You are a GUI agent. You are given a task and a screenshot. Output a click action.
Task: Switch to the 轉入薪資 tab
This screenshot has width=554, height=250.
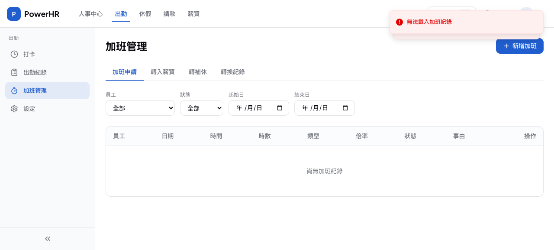click(163, 72)
